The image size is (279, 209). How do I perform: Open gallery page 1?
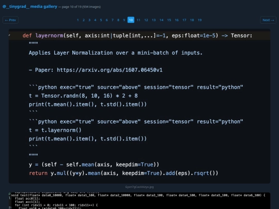(x=78, y=20)
